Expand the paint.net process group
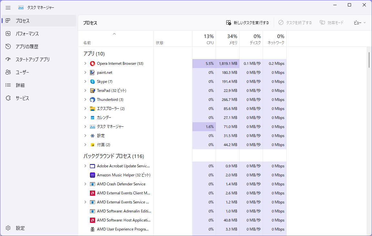This screenshot has height=236, width=372. point(85,72)
